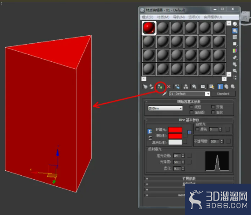Click sample slots scroll right arrow

(x=224, y=79)
